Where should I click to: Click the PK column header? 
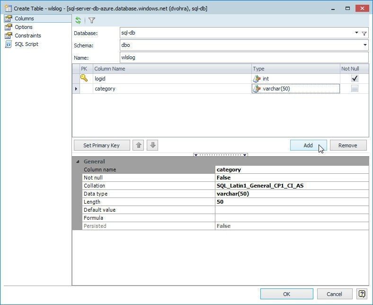(x=86, y=69)
